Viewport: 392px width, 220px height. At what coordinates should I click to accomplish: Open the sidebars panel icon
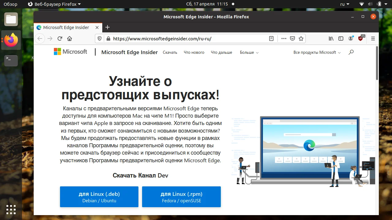pos(341,38)
